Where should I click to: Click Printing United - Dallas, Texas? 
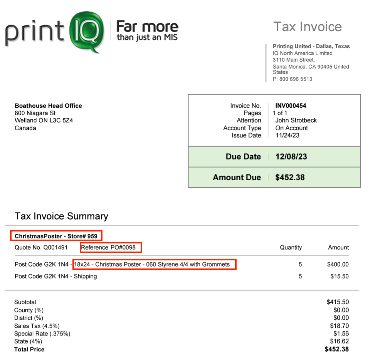[311, 46]
